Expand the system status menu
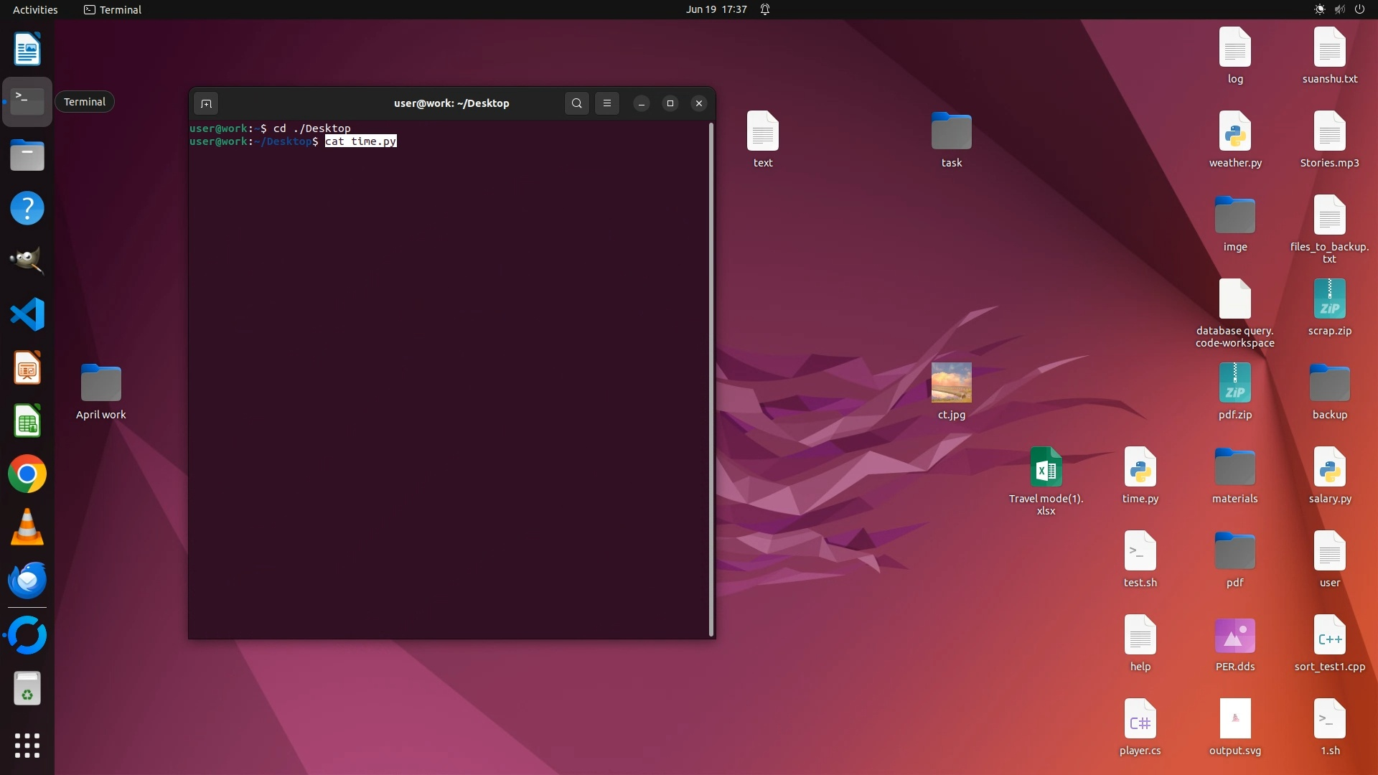 point(1339,9)
